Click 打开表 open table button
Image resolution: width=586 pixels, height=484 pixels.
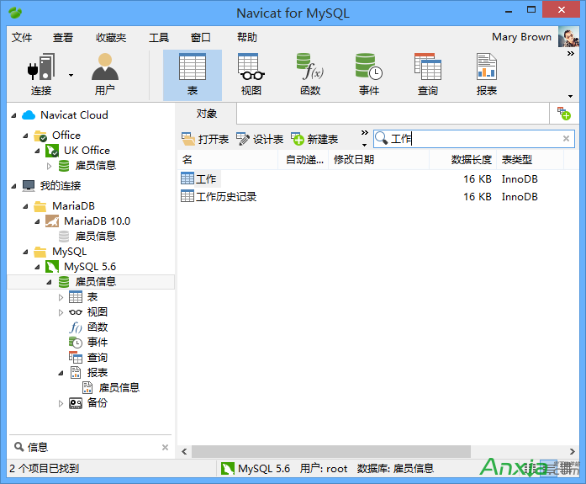tap(205, 139)
